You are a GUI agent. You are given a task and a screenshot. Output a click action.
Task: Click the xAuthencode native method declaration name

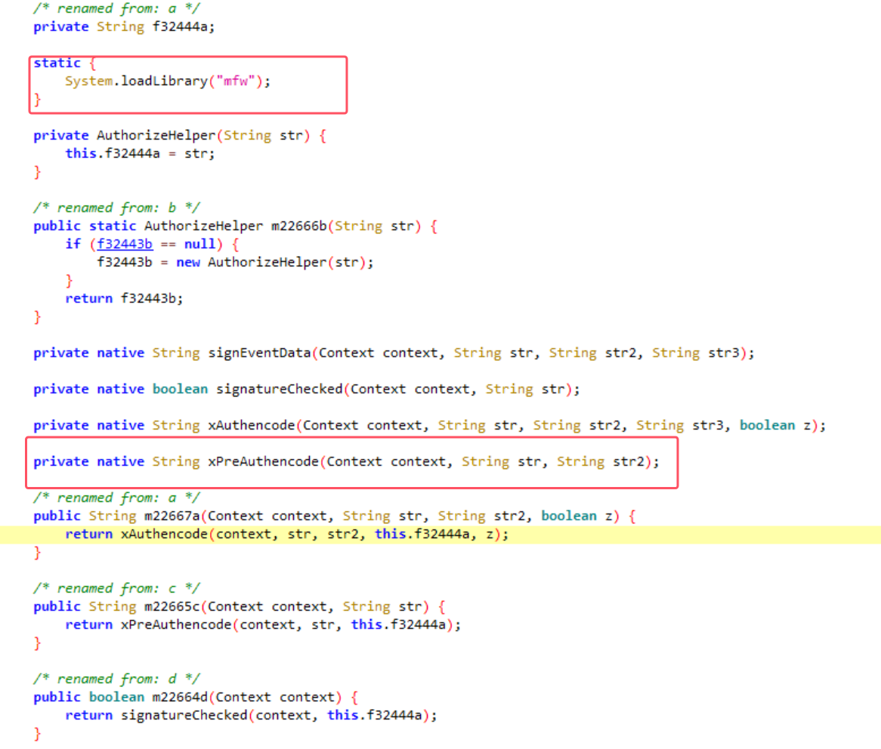pos(252,426)
